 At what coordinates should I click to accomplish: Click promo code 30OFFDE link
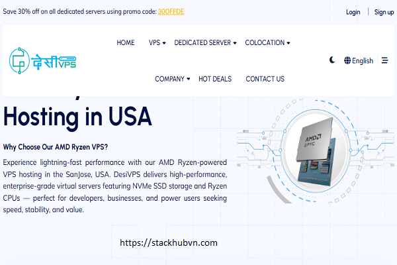(x=171, y=11)
